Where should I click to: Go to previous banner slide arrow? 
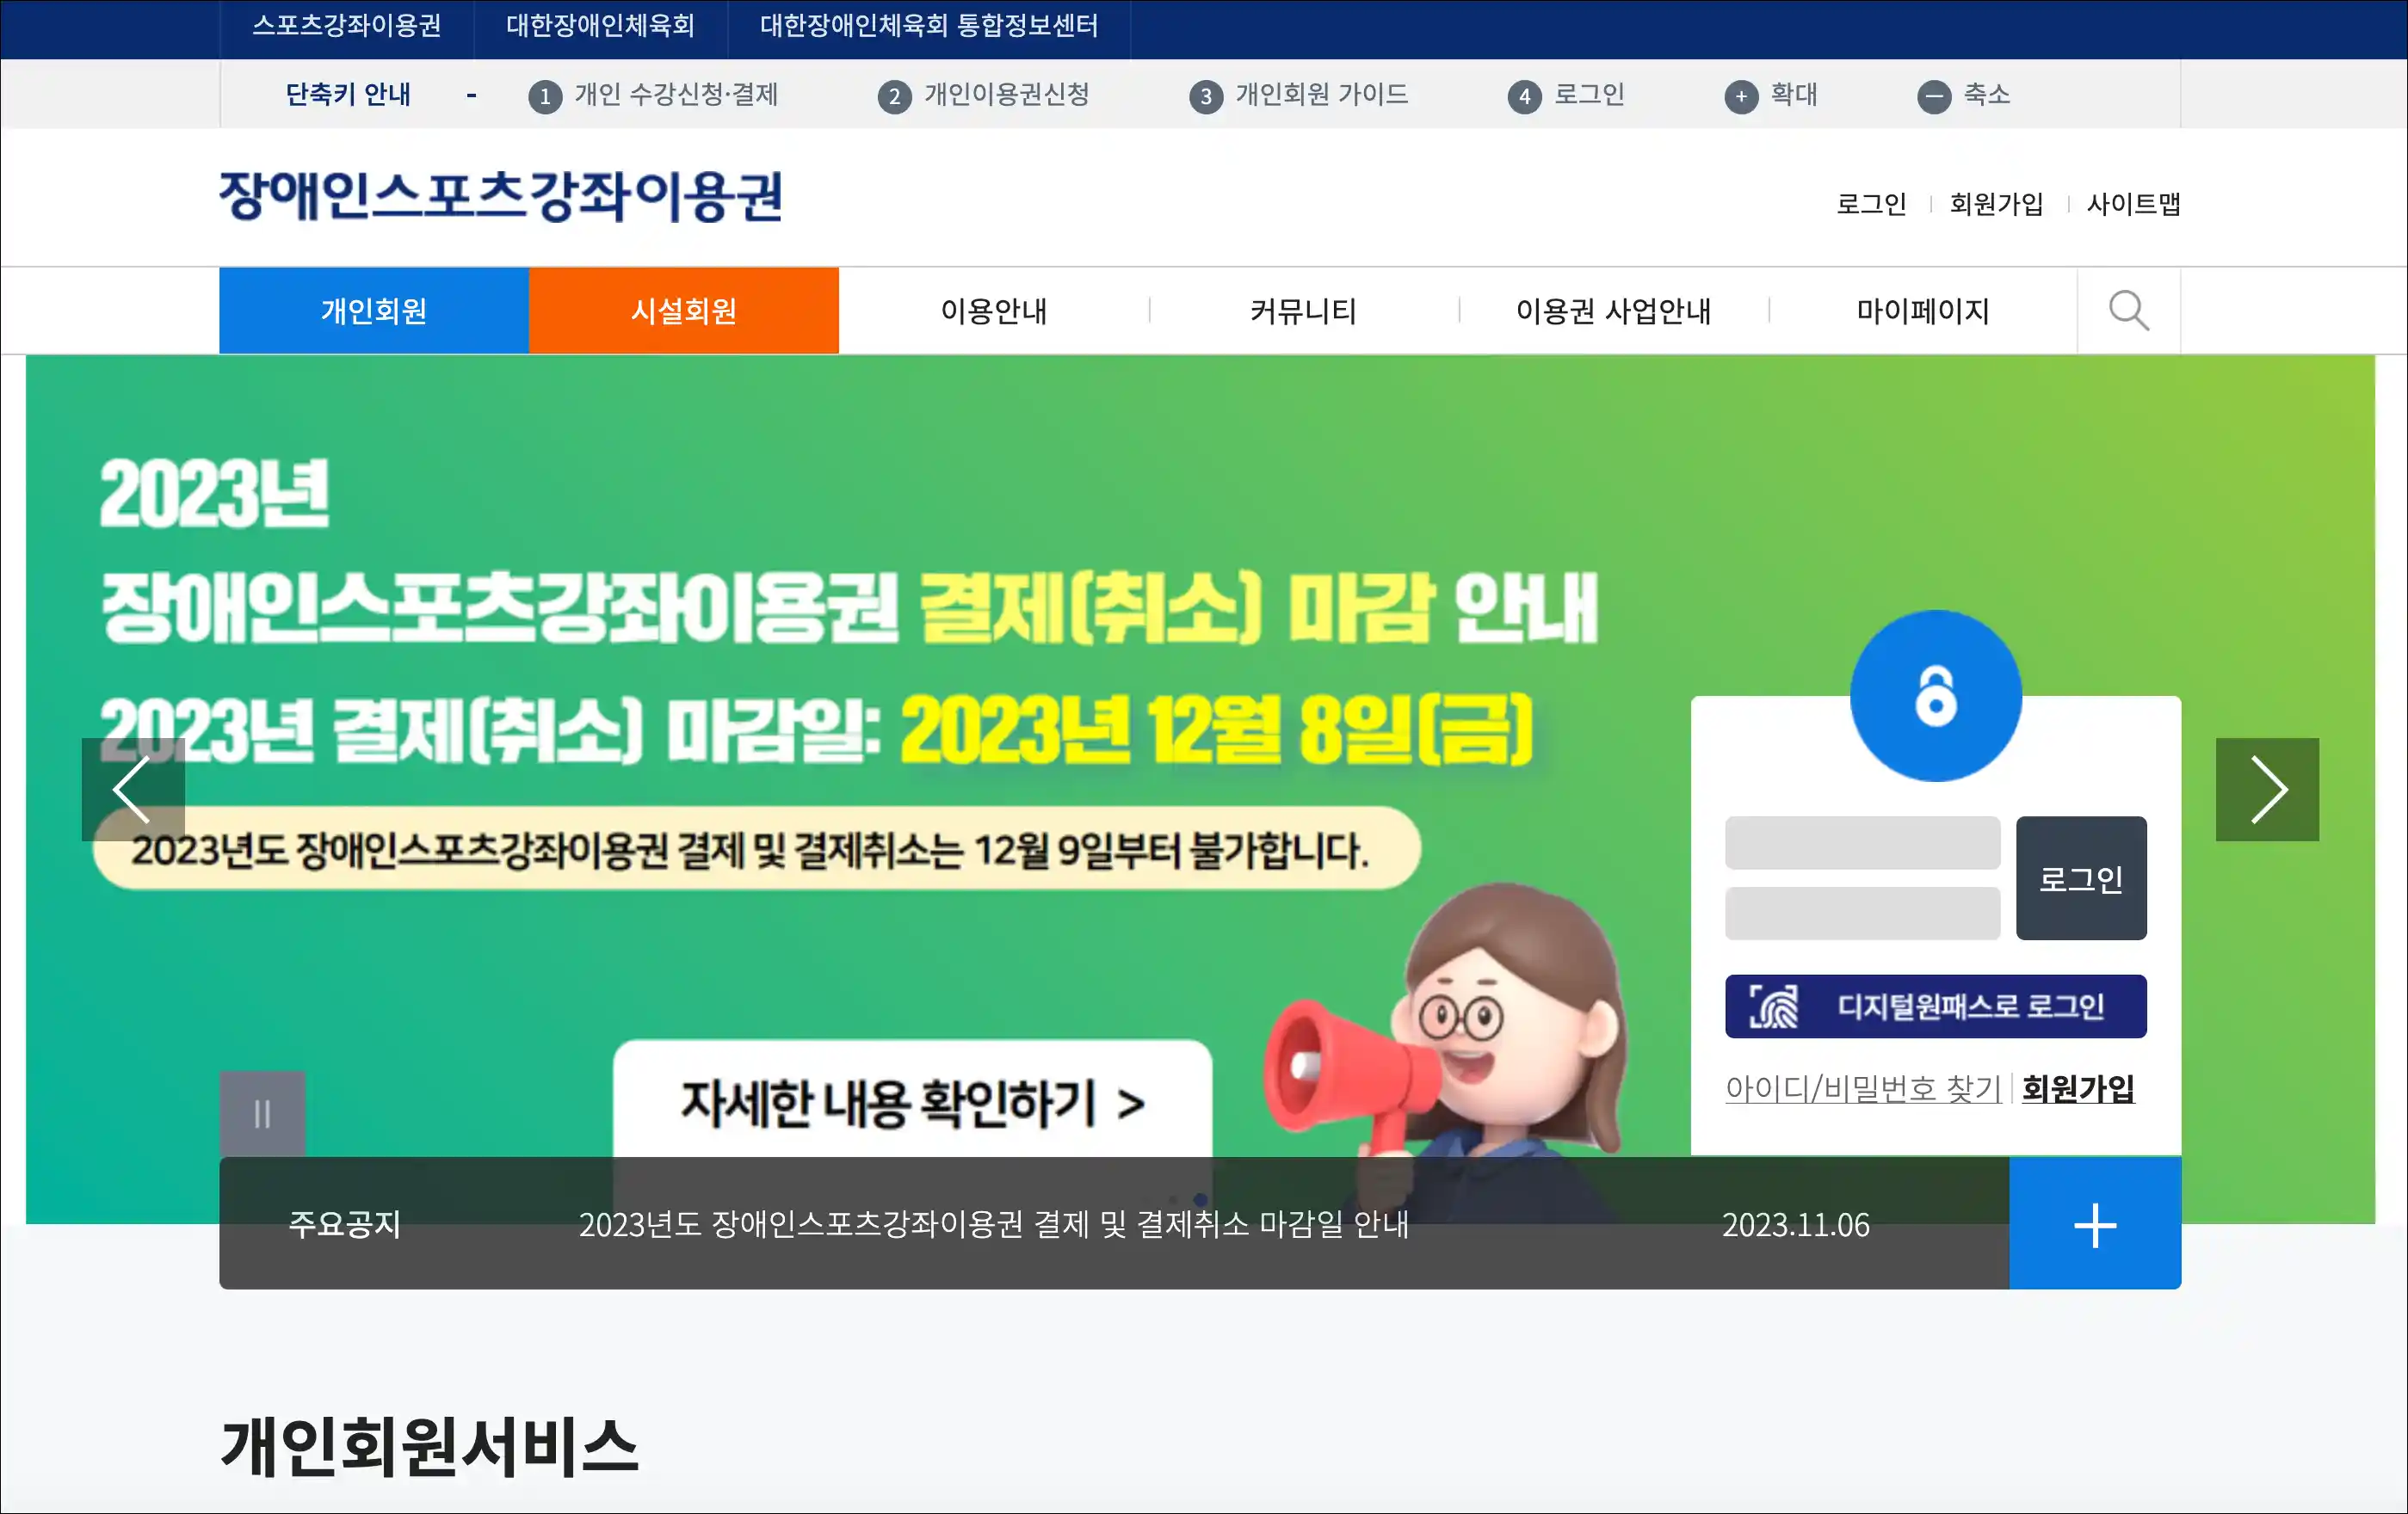(x=133, y=790)
